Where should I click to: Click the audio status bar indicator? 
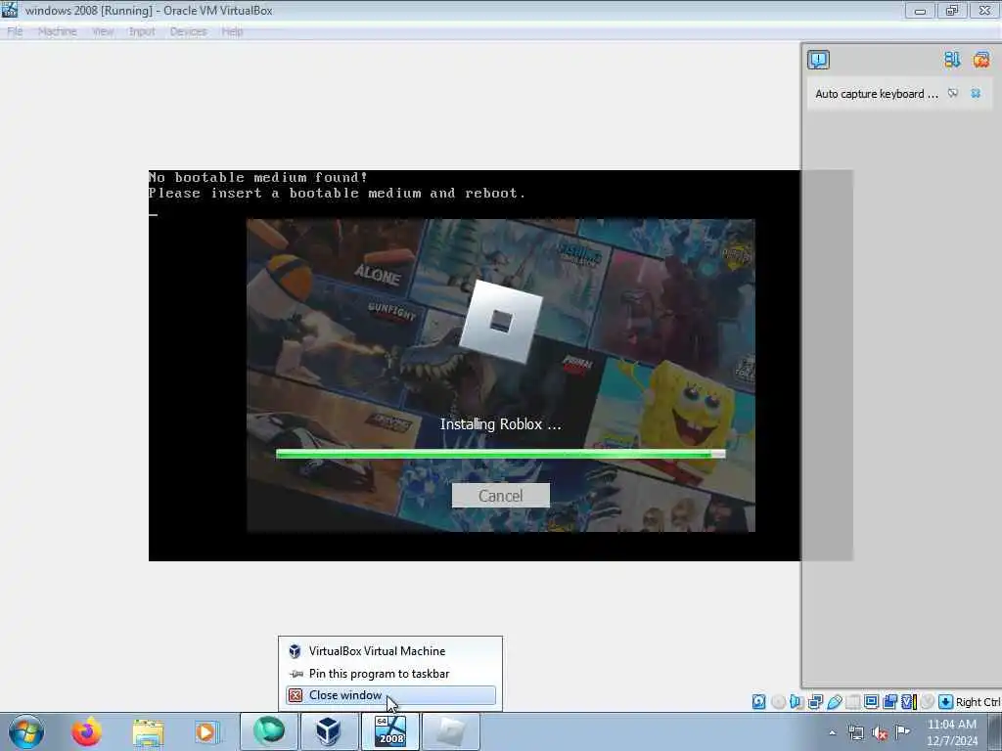point(797,702)
